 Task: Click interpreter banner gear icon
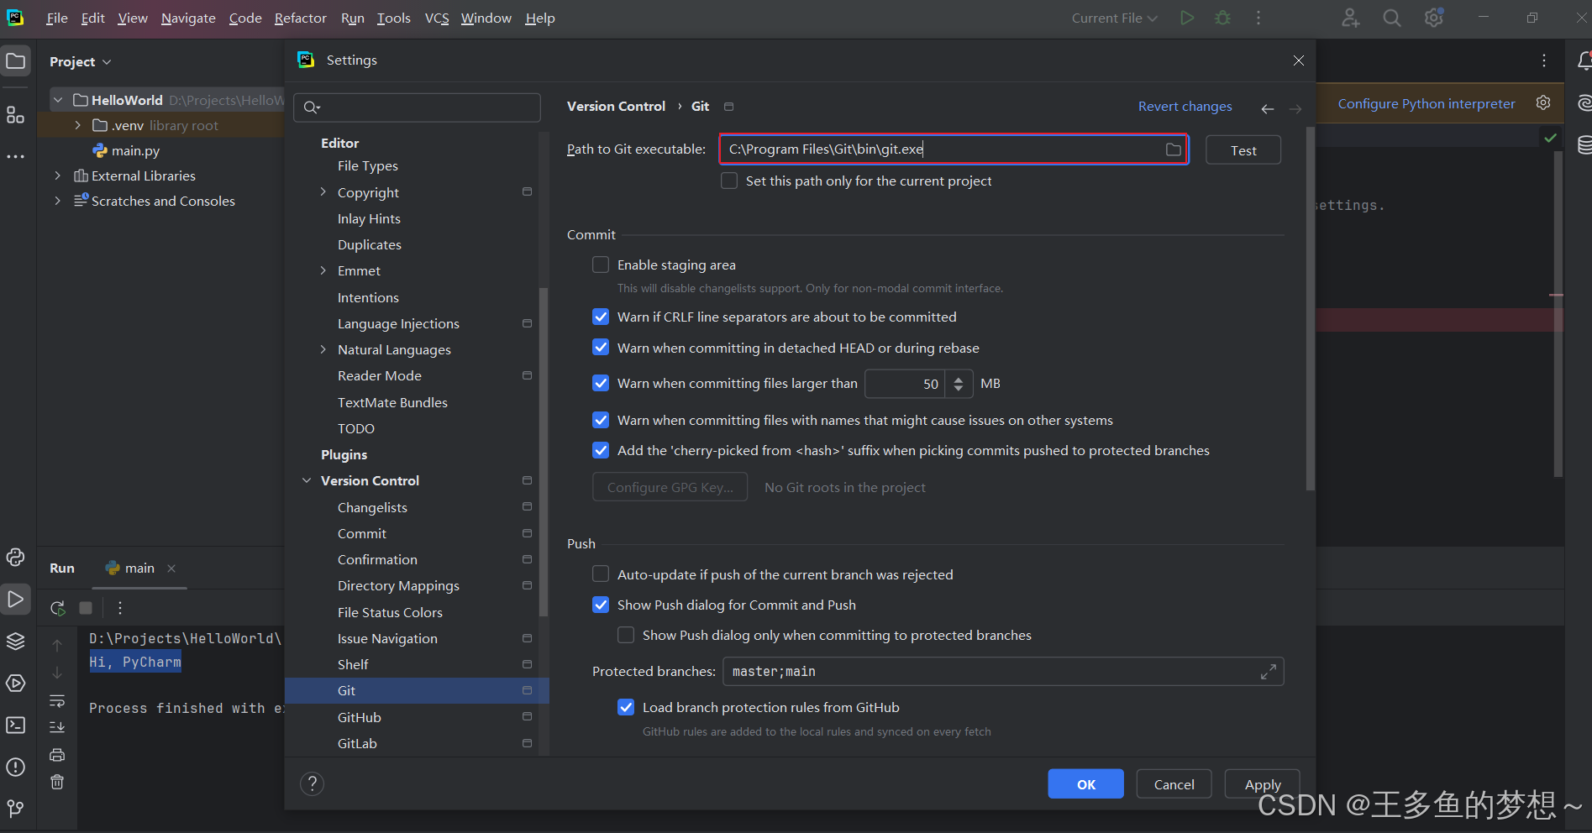(x=1543, y=102)
